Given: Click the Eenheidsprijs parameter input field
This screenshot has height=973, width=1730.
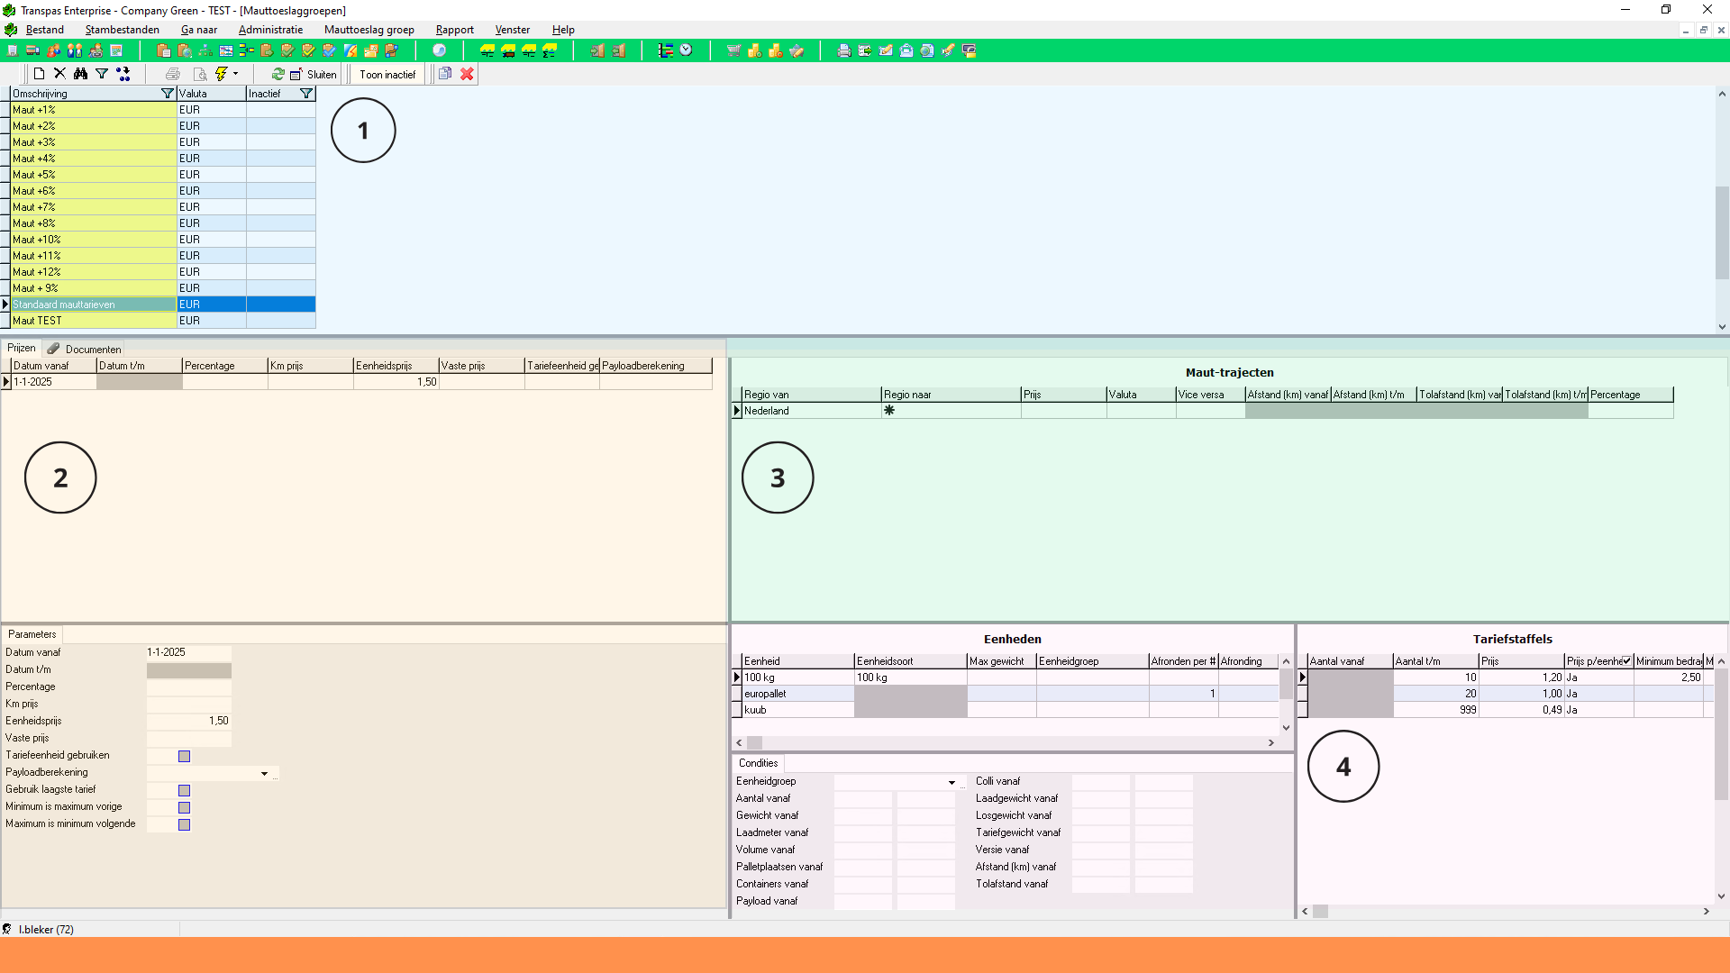Looking at the screenshot, I should (x=189, y=721).
